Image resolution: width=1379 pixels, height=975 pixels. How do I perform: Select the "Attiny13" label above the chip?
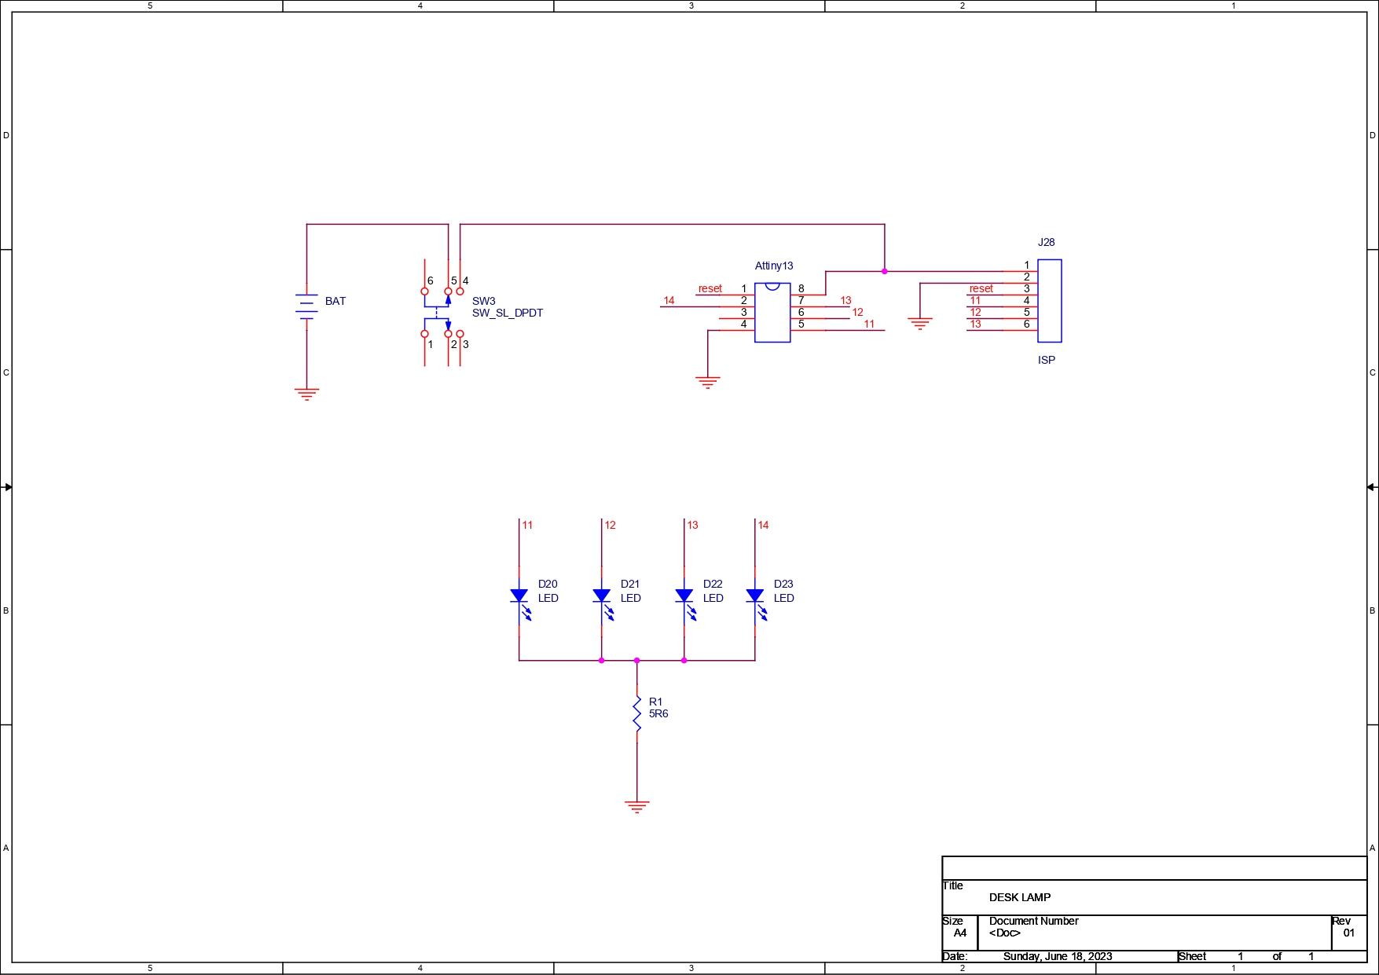point(774,266)
